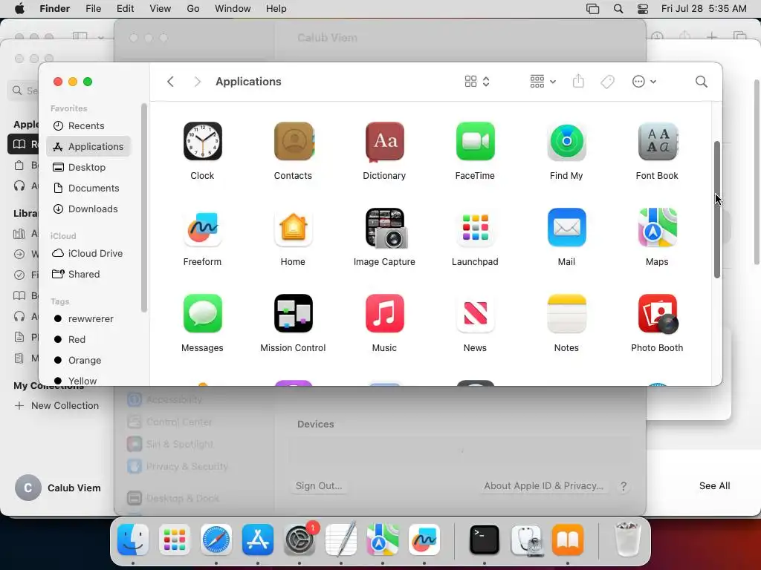Open Trash in the Dock
Viewport: 761px width, 570px height.
click(x=626, y=540)
